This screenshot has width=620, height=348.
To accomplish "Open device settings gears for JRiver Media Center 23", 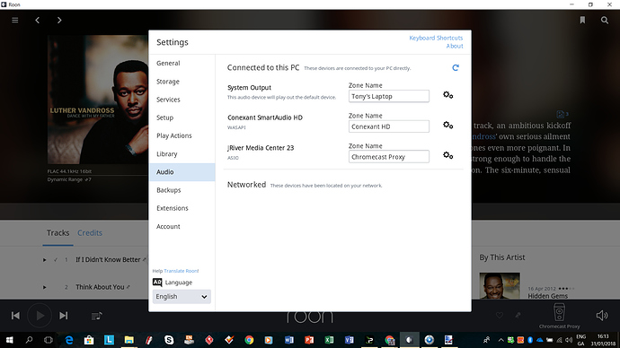I will point(448,155).
